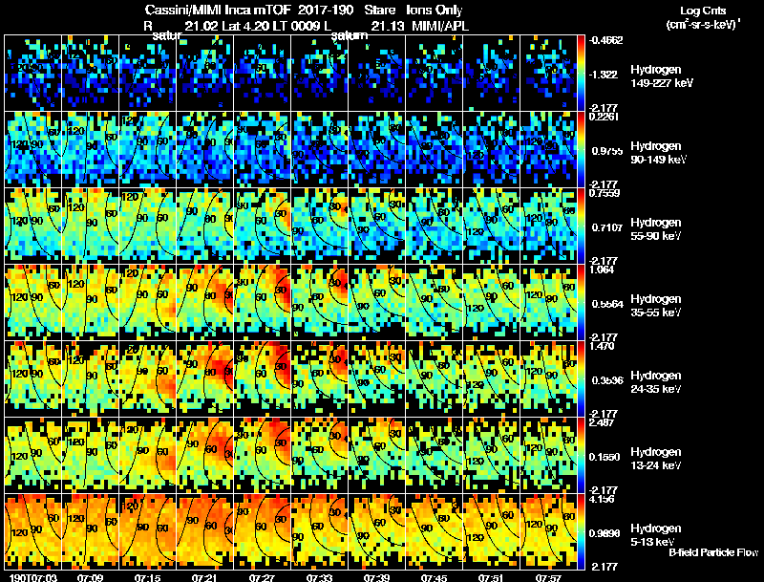
Task: Click the Hydrogen 55-90 keV row label
Action: tap(656, 229)
